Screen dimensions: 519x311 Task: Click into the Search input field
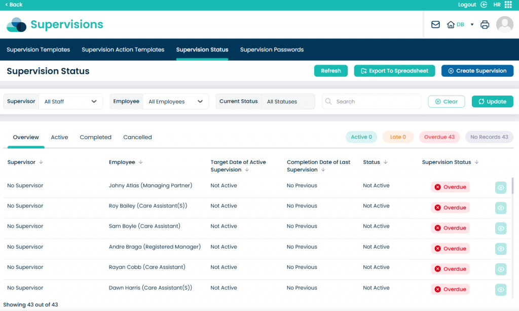pos(375,102)
